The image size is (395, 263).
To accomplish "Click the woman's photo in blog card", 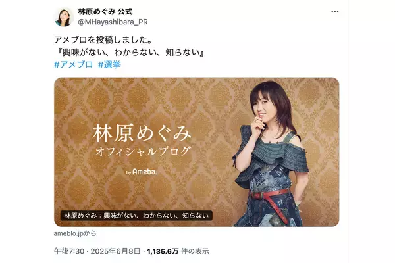I will (271, 153).
